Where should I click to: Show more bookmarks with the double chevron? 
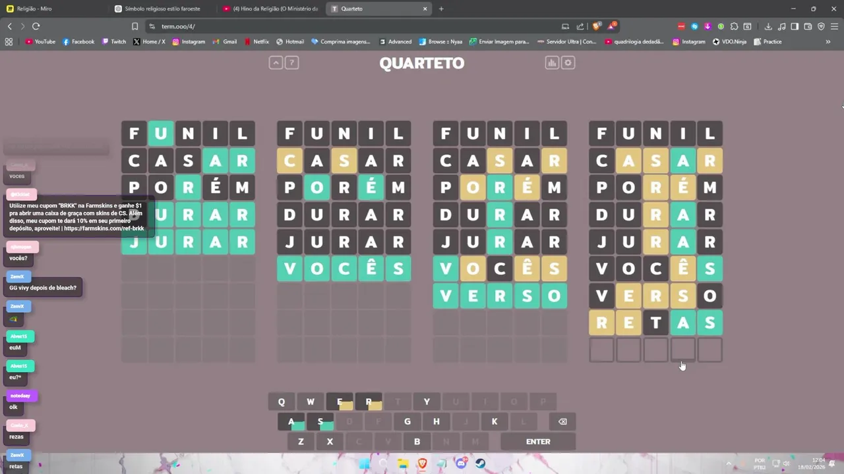tap(828, 41)
